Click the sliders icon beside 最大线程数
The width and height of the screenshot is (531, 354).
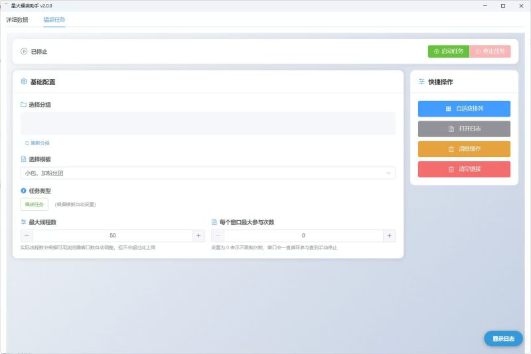click(x=24, y=222)
